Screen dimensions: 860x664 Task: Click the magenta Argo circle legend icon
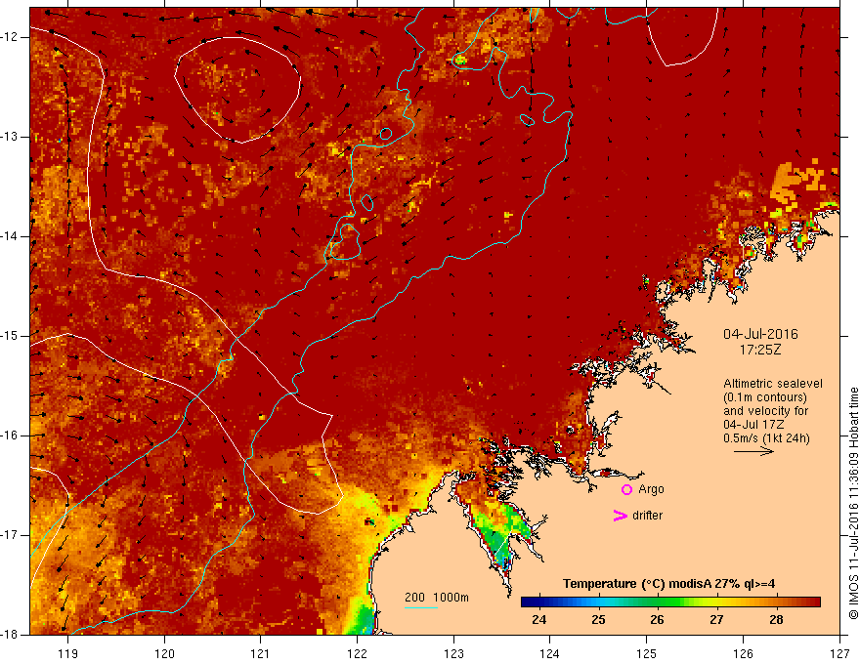pyautogui.click(x=626, y=490)
